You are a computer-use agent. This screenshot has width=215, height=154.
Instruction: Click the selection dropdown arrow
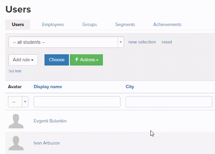(x=120, y=42)
